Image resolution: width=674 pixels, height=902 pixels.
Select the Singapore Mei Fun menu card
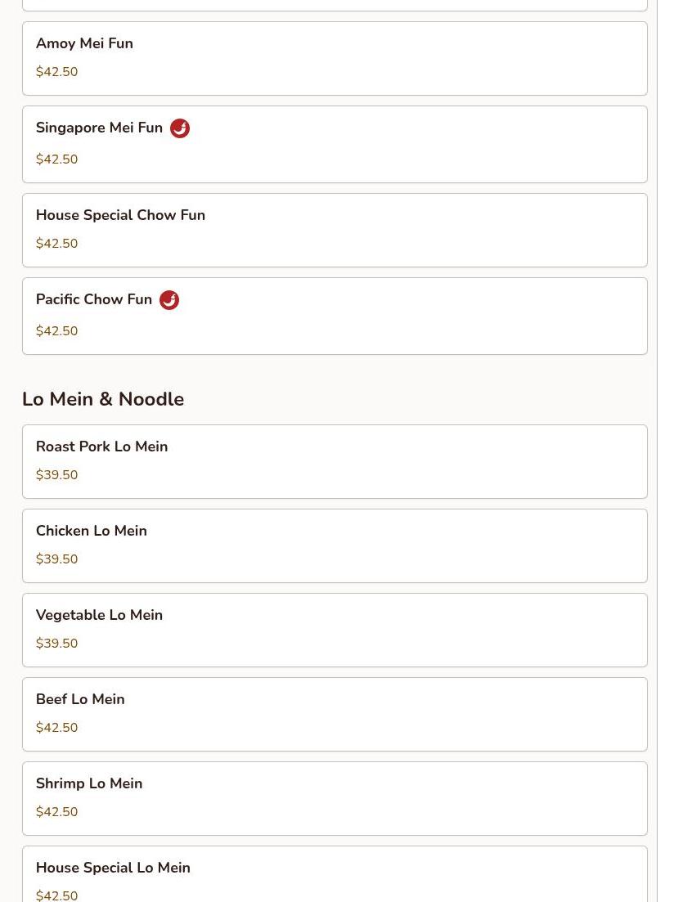click(335, 145)
